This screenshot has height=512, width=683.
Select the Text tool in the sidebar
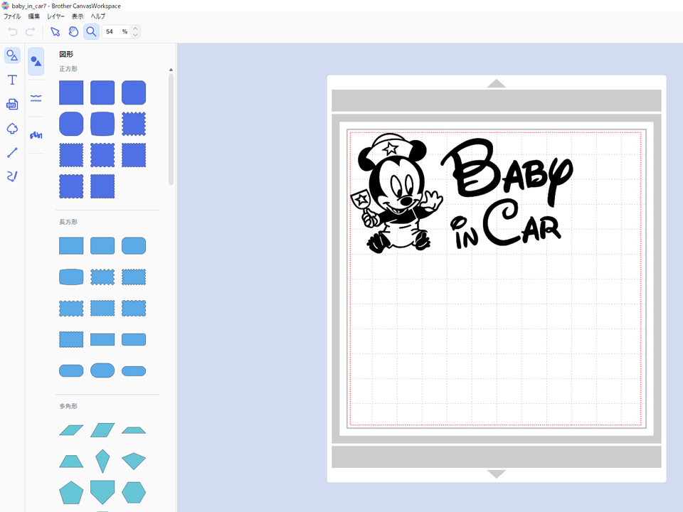point(12,80)
